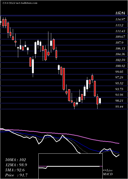Click the 111.43 price axis label
The width and height of the screenshot is (128, 179).
120,31
